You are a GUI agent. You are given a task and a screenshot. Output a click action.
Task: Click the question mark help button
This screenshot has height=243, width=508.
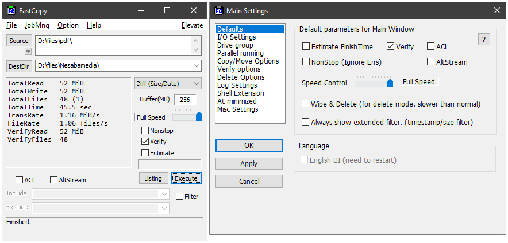(x=484, y=40)
